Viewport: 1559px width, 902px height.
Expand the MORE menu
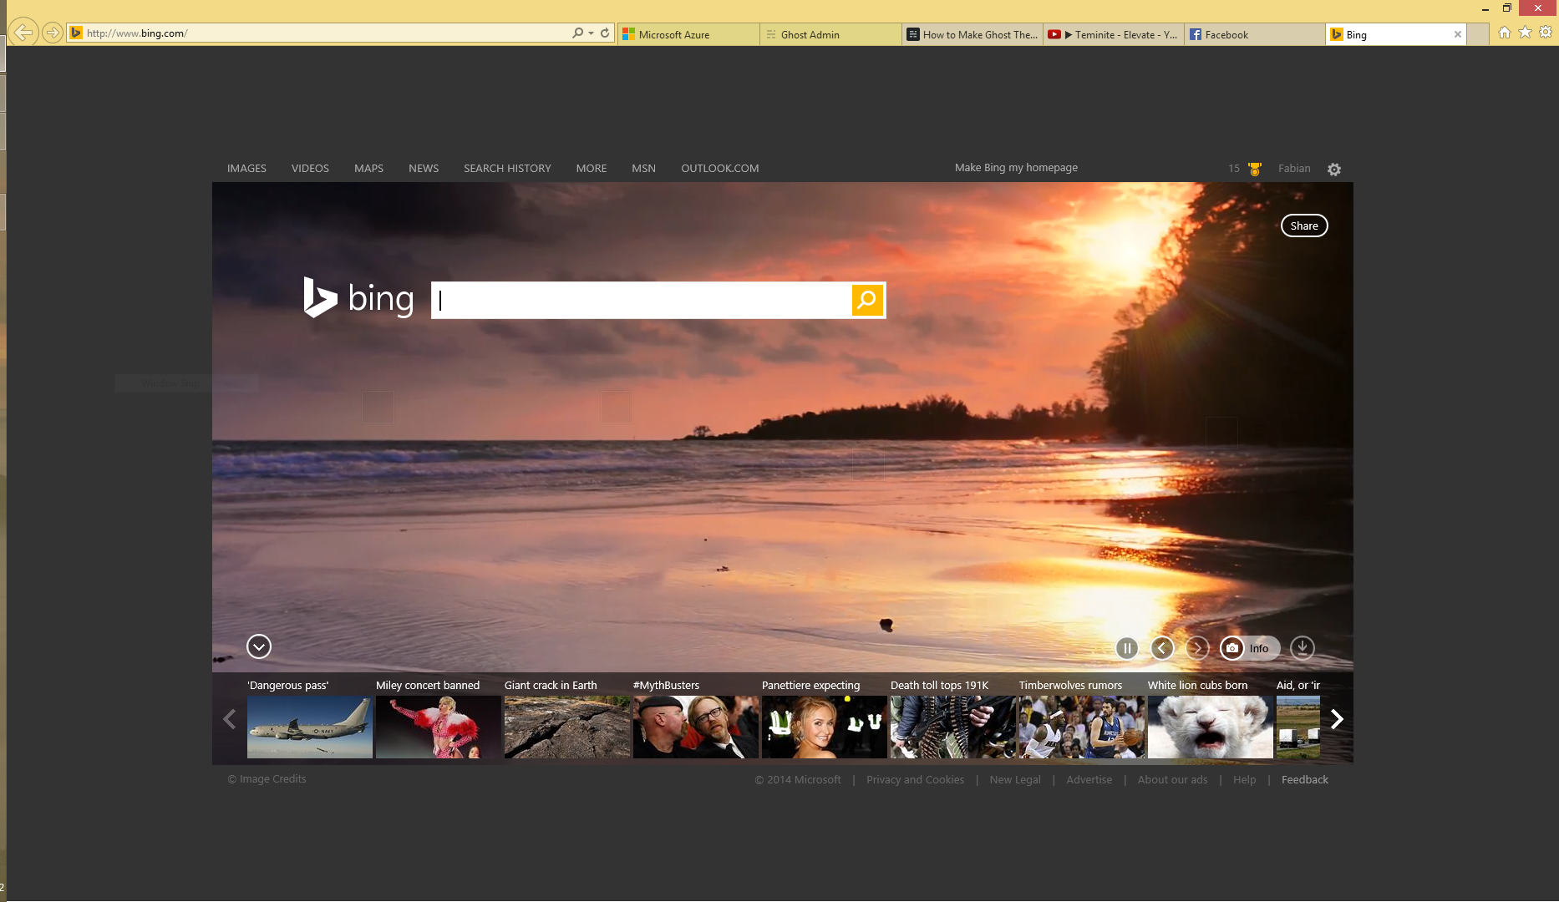(592, 168)
